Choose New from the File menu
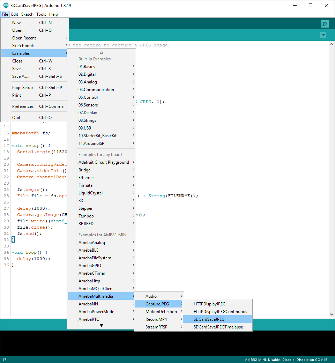Screen dimensions: 335x363 (35, 22)
